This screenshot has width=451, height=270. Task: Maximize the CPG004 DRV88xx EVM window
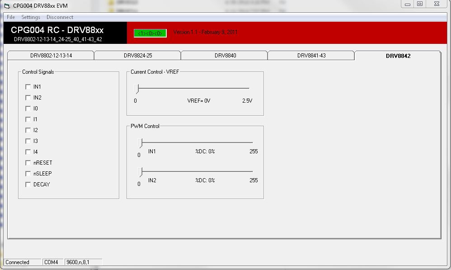tap(420, 4)
